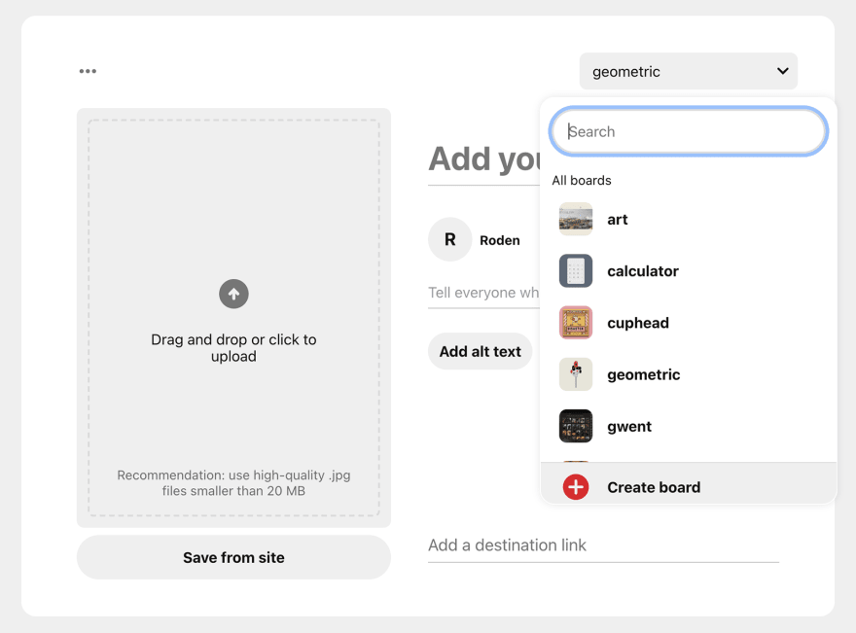Click the chevron arrow on board selector

[782, 71]
